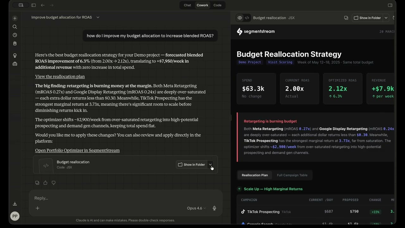This screenshot has width=405, height=228.
Task: Open the PP profile avatar
Action: [x=15, y=216]
